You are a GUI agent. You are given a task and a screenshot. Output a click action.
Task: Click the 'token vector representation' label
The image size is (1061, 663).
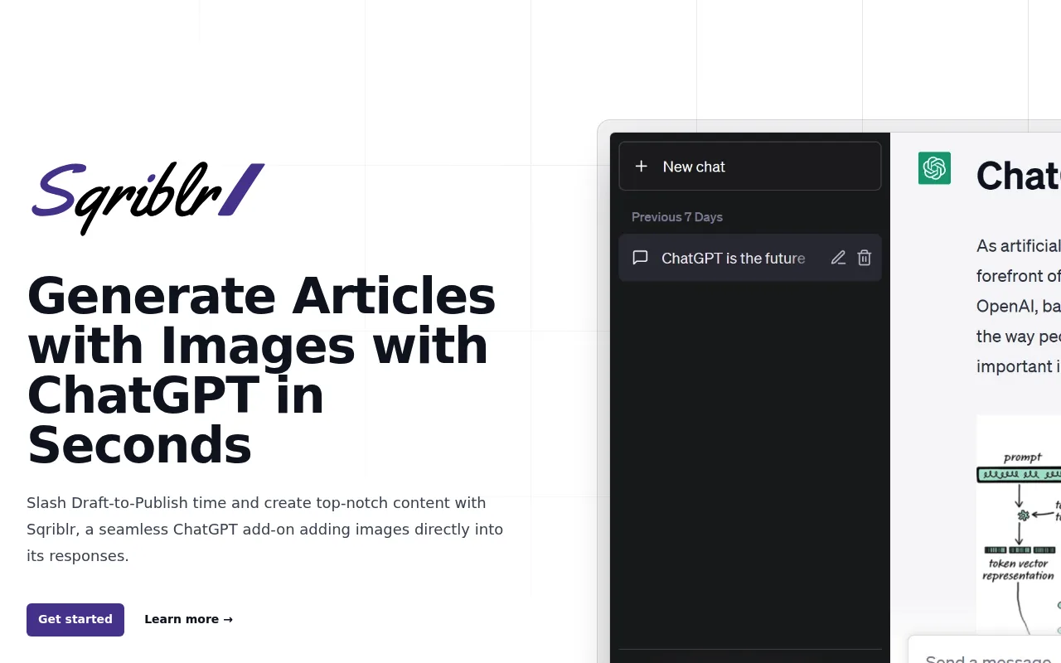(x=1019, y=569)
